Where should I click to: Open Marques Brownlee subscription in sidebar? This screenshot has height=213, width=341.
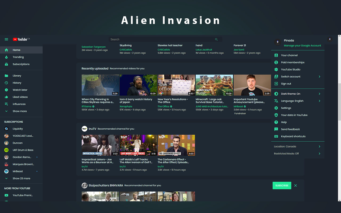tap(21, 164)
